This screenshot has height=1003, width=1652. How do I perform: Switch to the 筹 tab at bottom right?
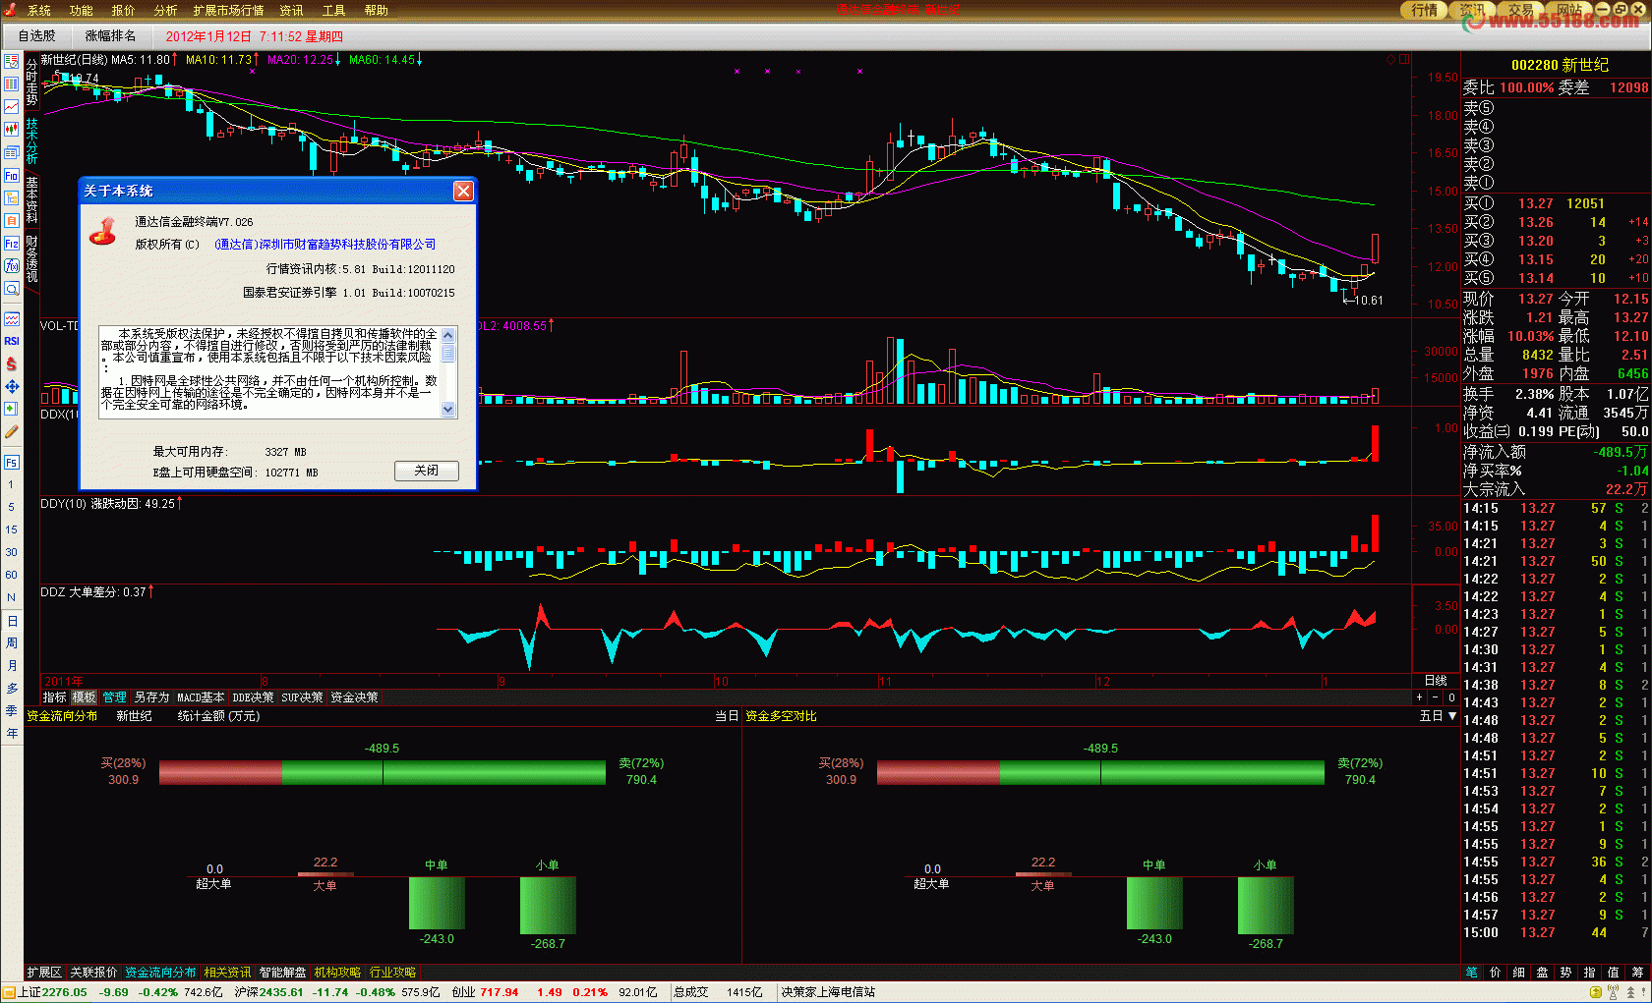(x=1637, y=973)
